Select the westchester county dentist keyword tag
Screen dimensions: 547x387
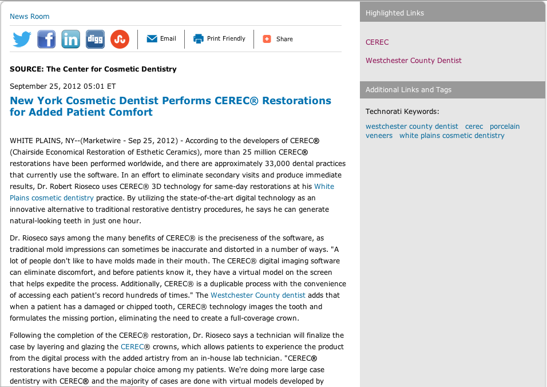coord(411,127)
